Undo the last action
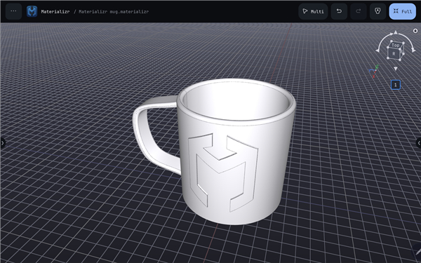This screenshot has width=421, height=263. (339, 11)
